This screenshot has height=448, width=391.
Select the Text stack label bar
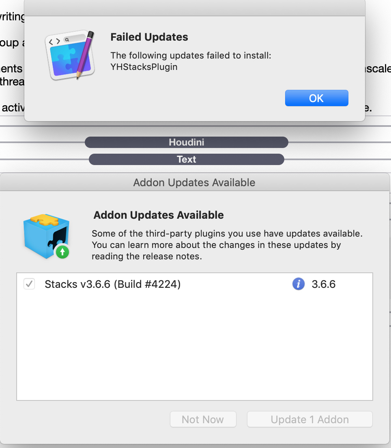[x=187, y=159]
